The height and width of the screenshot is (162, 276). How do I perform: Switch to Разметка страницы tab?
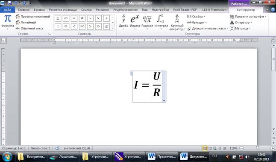point(63,10)
